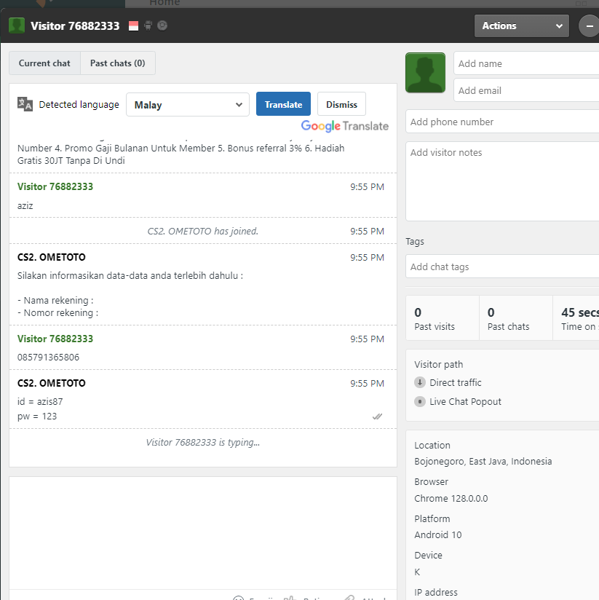Minimize the chat window
599x600 pixels.
click(589, 26)
